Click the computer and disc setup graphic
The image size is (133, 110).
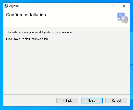[123, 18]
